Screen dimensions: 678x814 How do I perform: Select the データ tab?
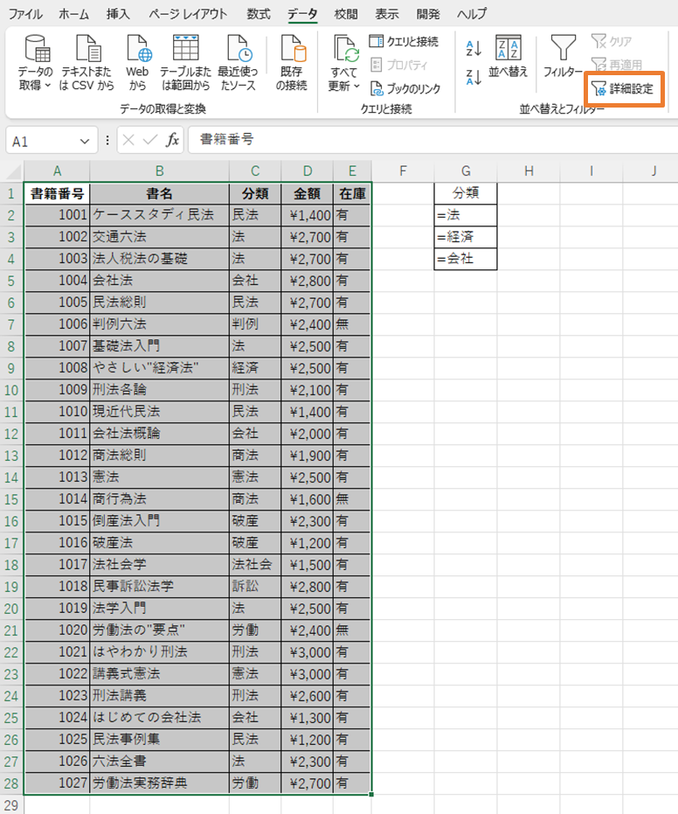coord(302,14)
